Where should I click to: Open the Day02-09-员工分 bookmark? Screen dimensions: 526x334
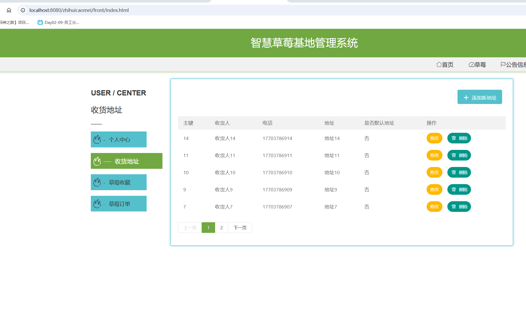[58, 22]
